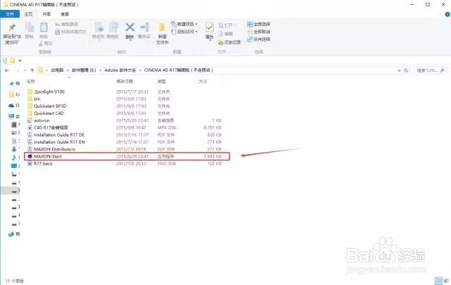Sort by Size (大小) column header
The image size is (451, 285).
[203, 82]
